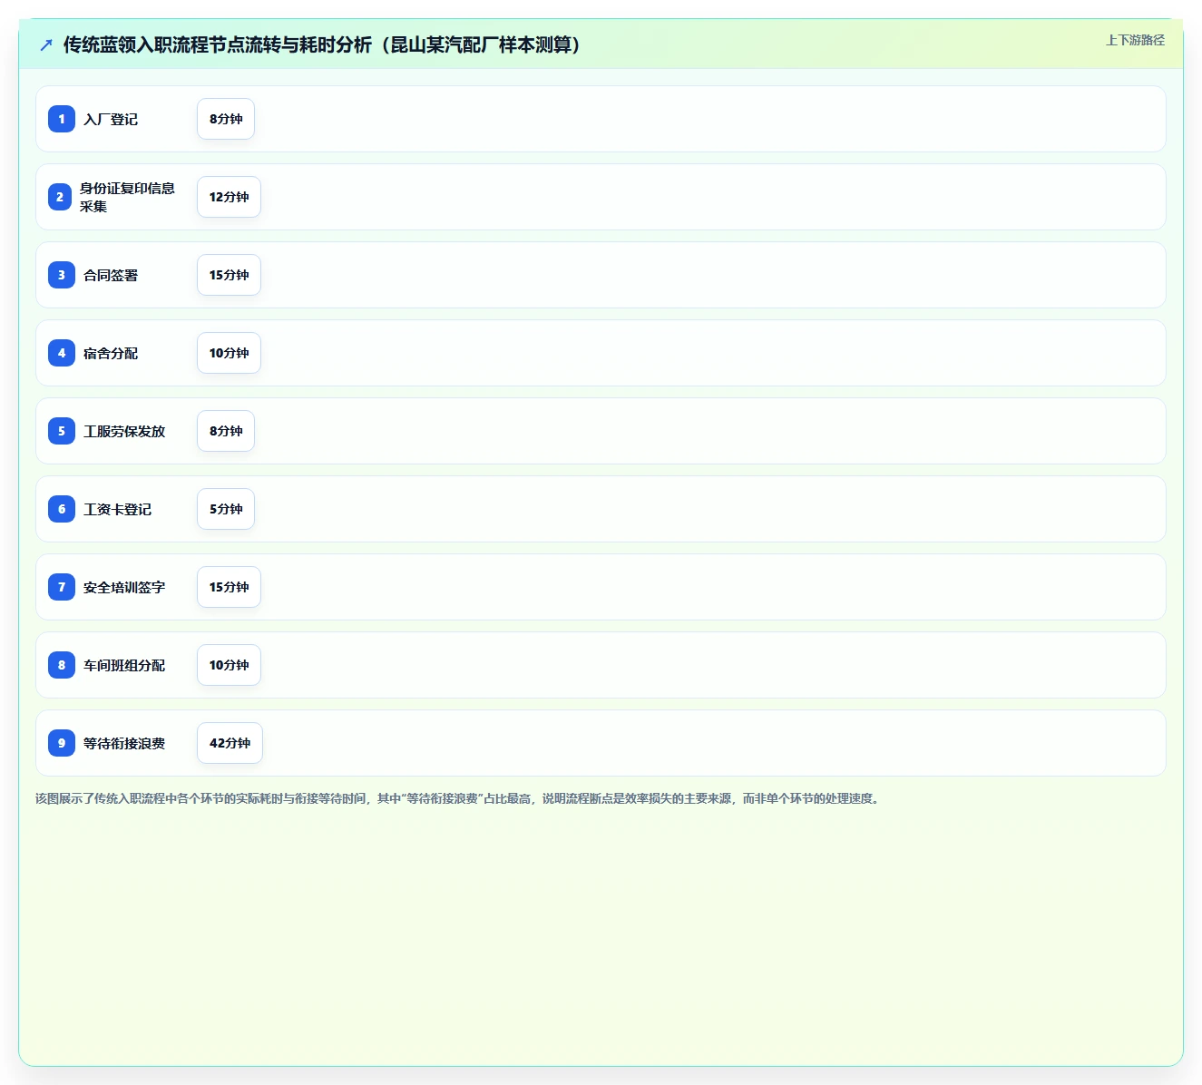Screen dimensions: 1202x1085
Task: Select the 合同签署 row label
Action: [x=111, y=275]
